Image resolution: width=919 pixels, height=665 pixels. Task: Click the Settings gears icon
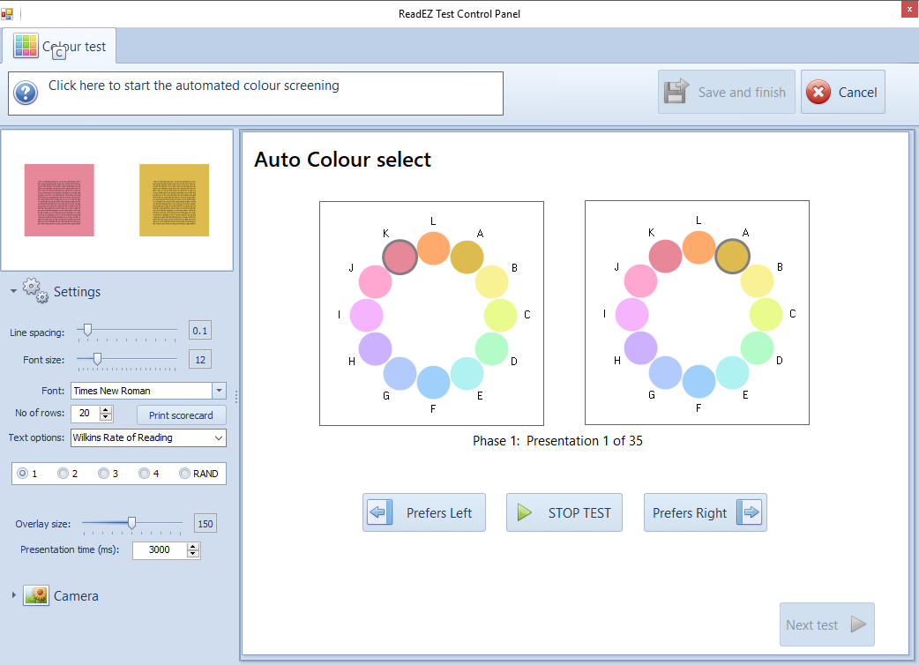tap(35, 291)
